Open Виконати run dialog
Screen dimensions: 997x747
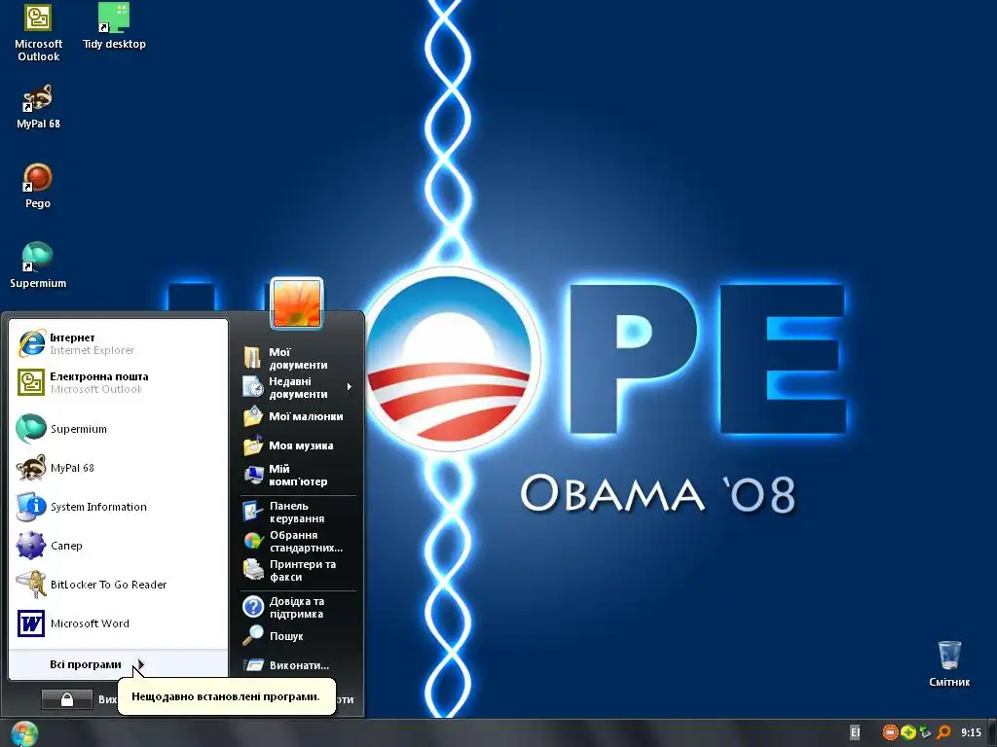[298, 665]
